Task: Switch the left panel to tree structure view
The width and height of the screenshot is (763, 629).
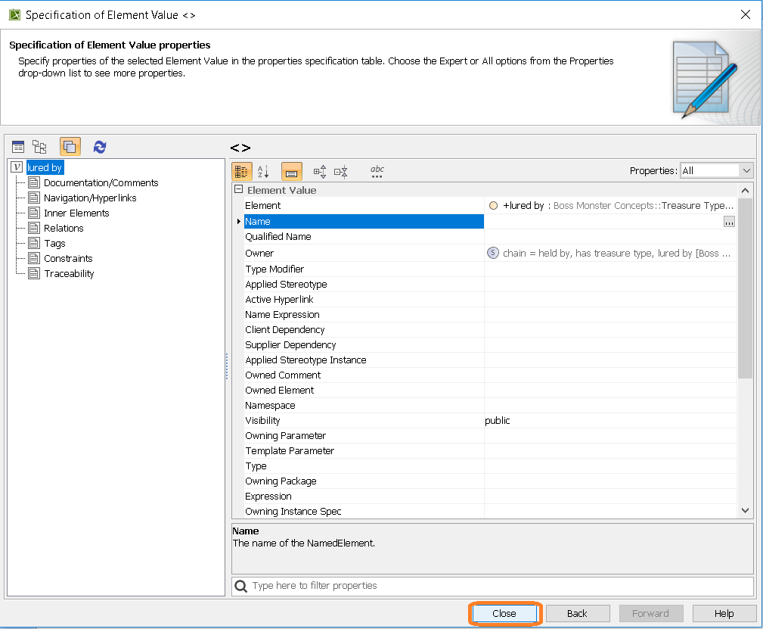Action: (39, 147)
